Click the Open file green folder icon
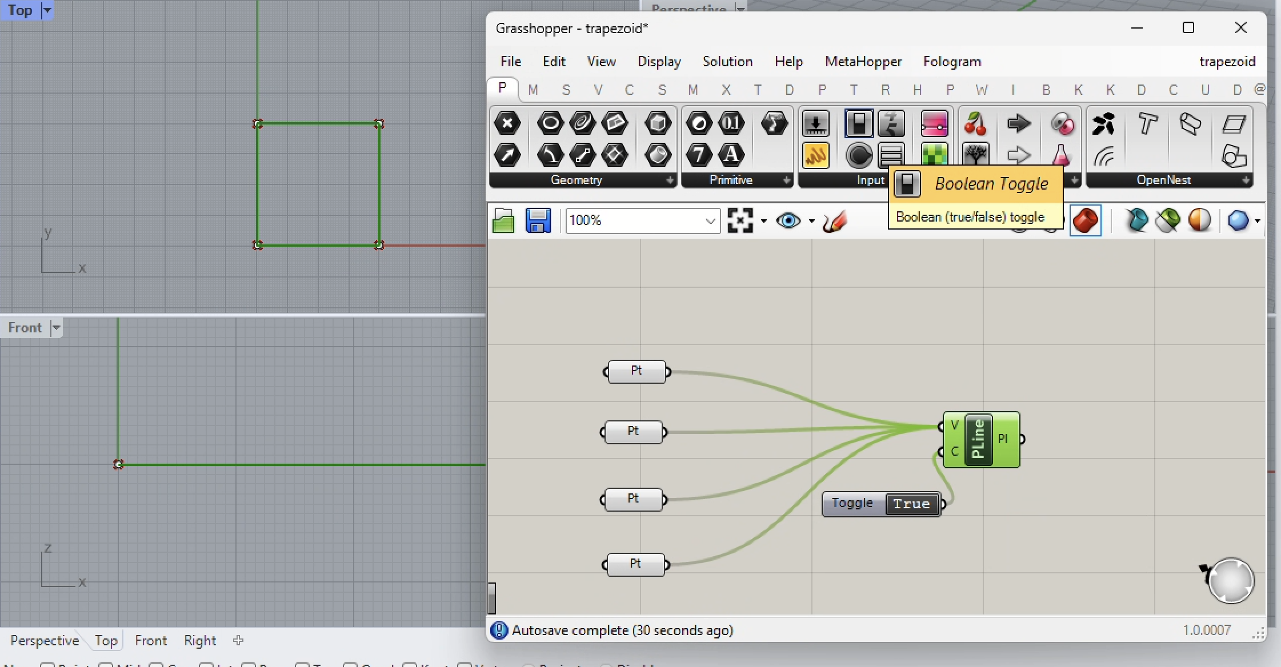Viewport: 1281px width, 667px height. [503, 220]
